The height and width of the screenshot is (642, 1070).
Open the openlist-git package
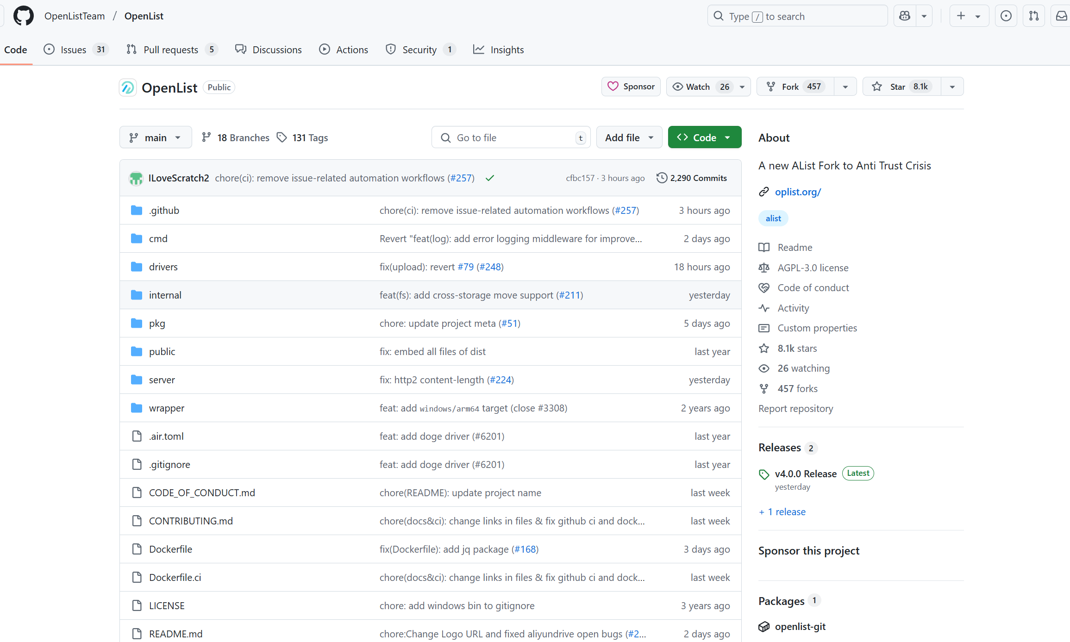click(800, 626)
